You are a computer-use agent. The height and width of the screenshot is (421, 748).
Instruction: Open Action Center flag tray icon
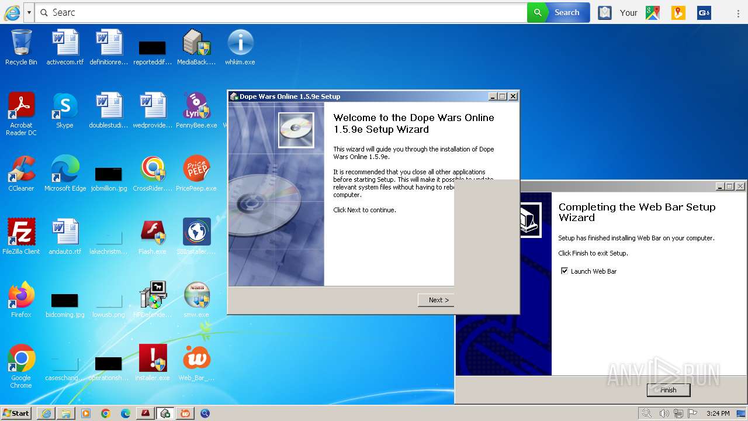pos(692,413)
